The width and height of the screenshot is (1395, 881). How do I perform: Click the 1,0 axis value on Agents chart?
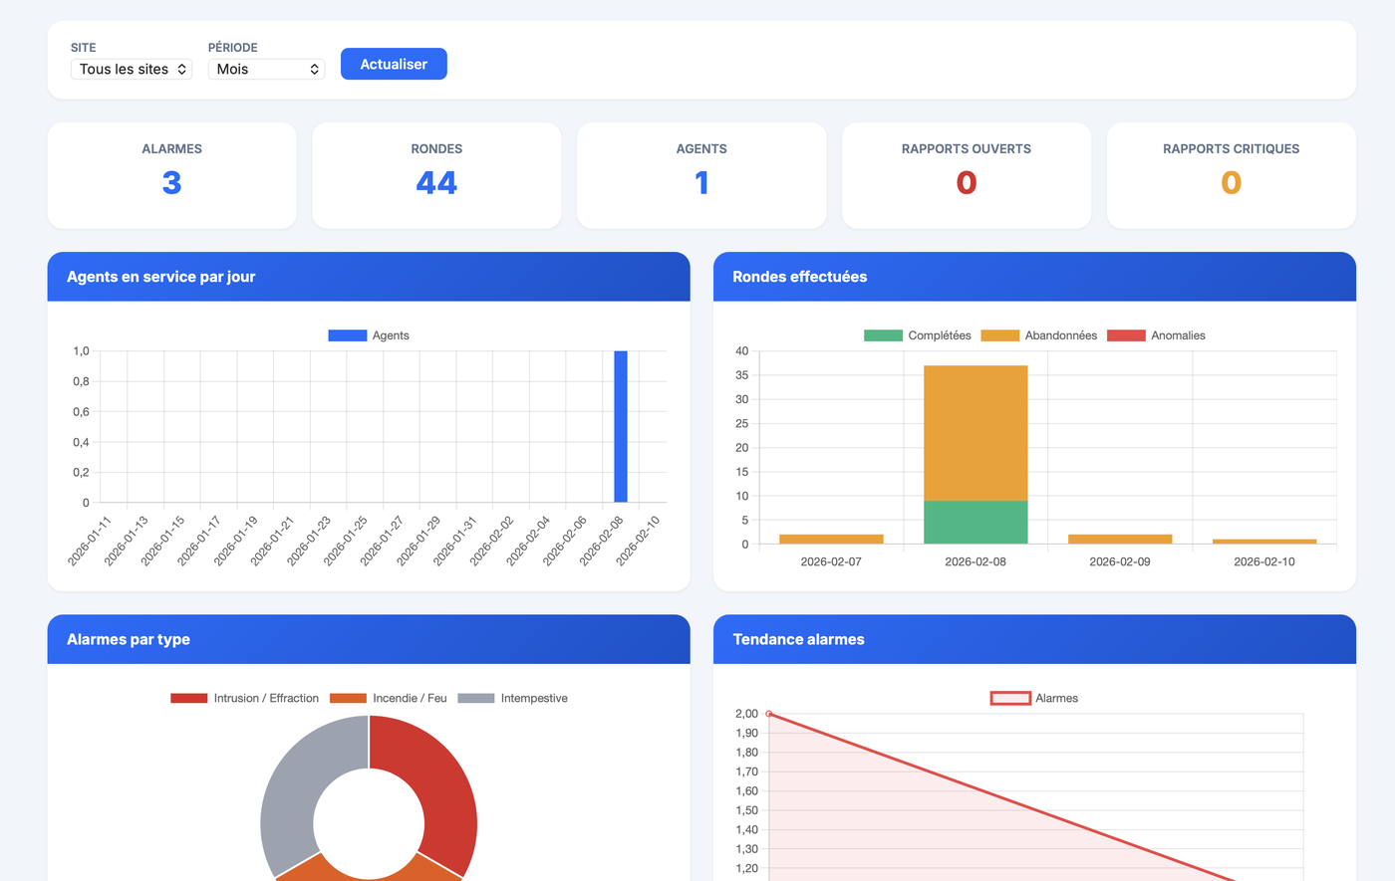[x=81, y=351]
